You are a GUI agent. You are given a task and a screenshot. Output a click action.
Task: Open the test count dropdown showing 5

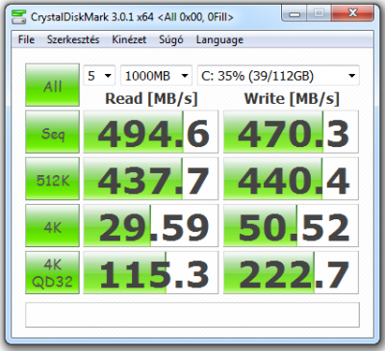pyautogui.click(x=99, y=76)
